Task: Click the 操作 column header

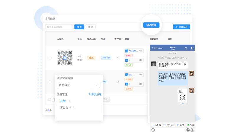Action: coord(170,39)
